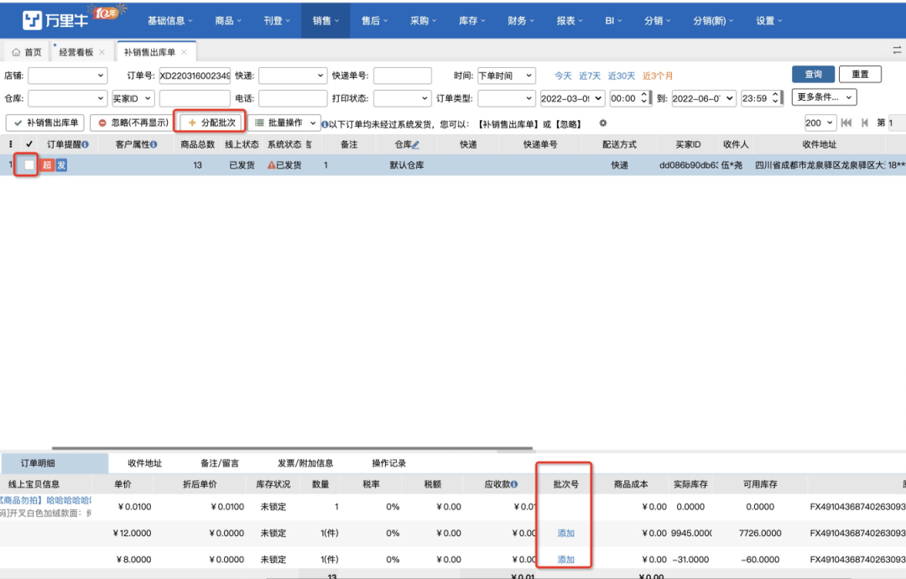The width and height of the screenshot is (906, 579).
Task: Click 添加 batch link in ¥12.0000 row
Action: click(x=565, y=534)
